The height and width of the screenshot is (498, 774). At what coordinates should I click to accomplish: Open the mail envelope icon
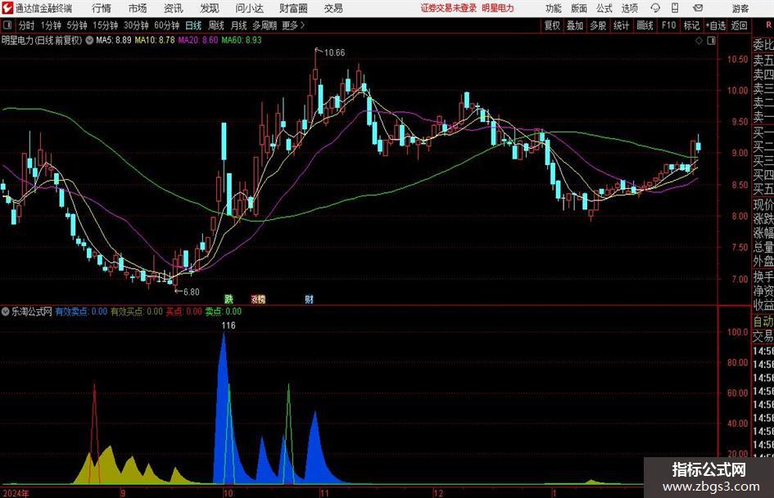pyautogui.click(x=698, y=8)
